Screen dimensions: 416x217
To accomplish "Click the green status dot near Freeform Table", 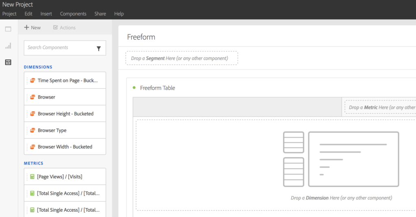I will [134, 88].
